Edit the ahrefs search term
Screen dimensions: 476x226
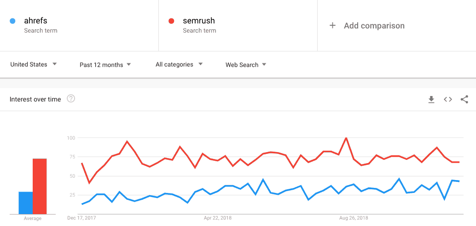point(35,21)
